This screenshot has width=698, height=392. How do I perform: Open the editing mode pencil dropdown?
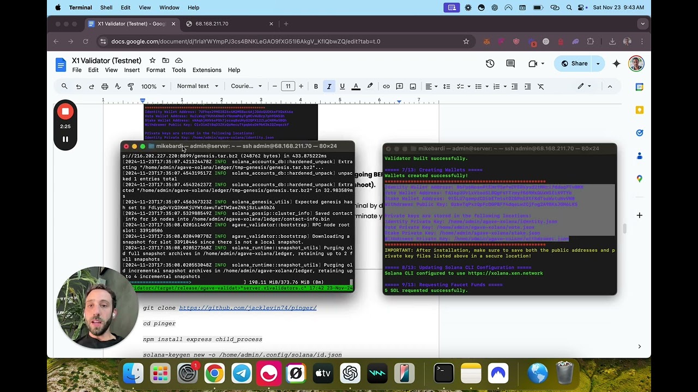coord(584,86)
